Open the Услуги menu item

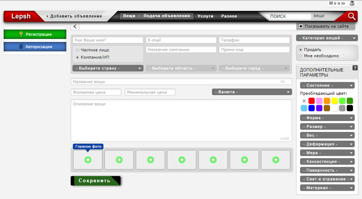coord(205,16)
